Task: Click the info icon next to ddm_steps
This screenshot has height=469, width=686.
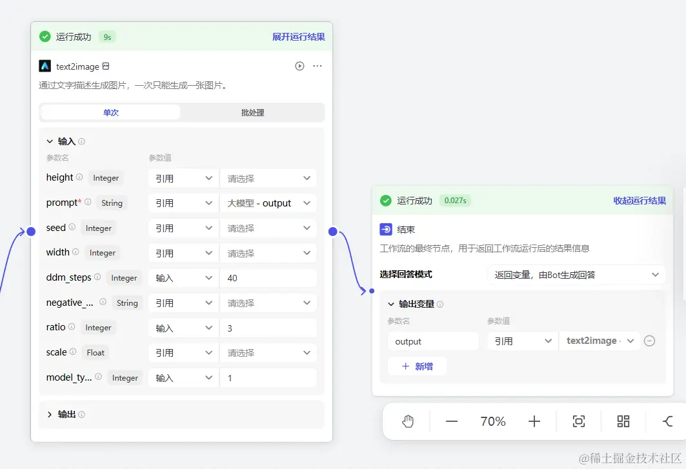Action: pyautogui.click(x=97, y=277)
